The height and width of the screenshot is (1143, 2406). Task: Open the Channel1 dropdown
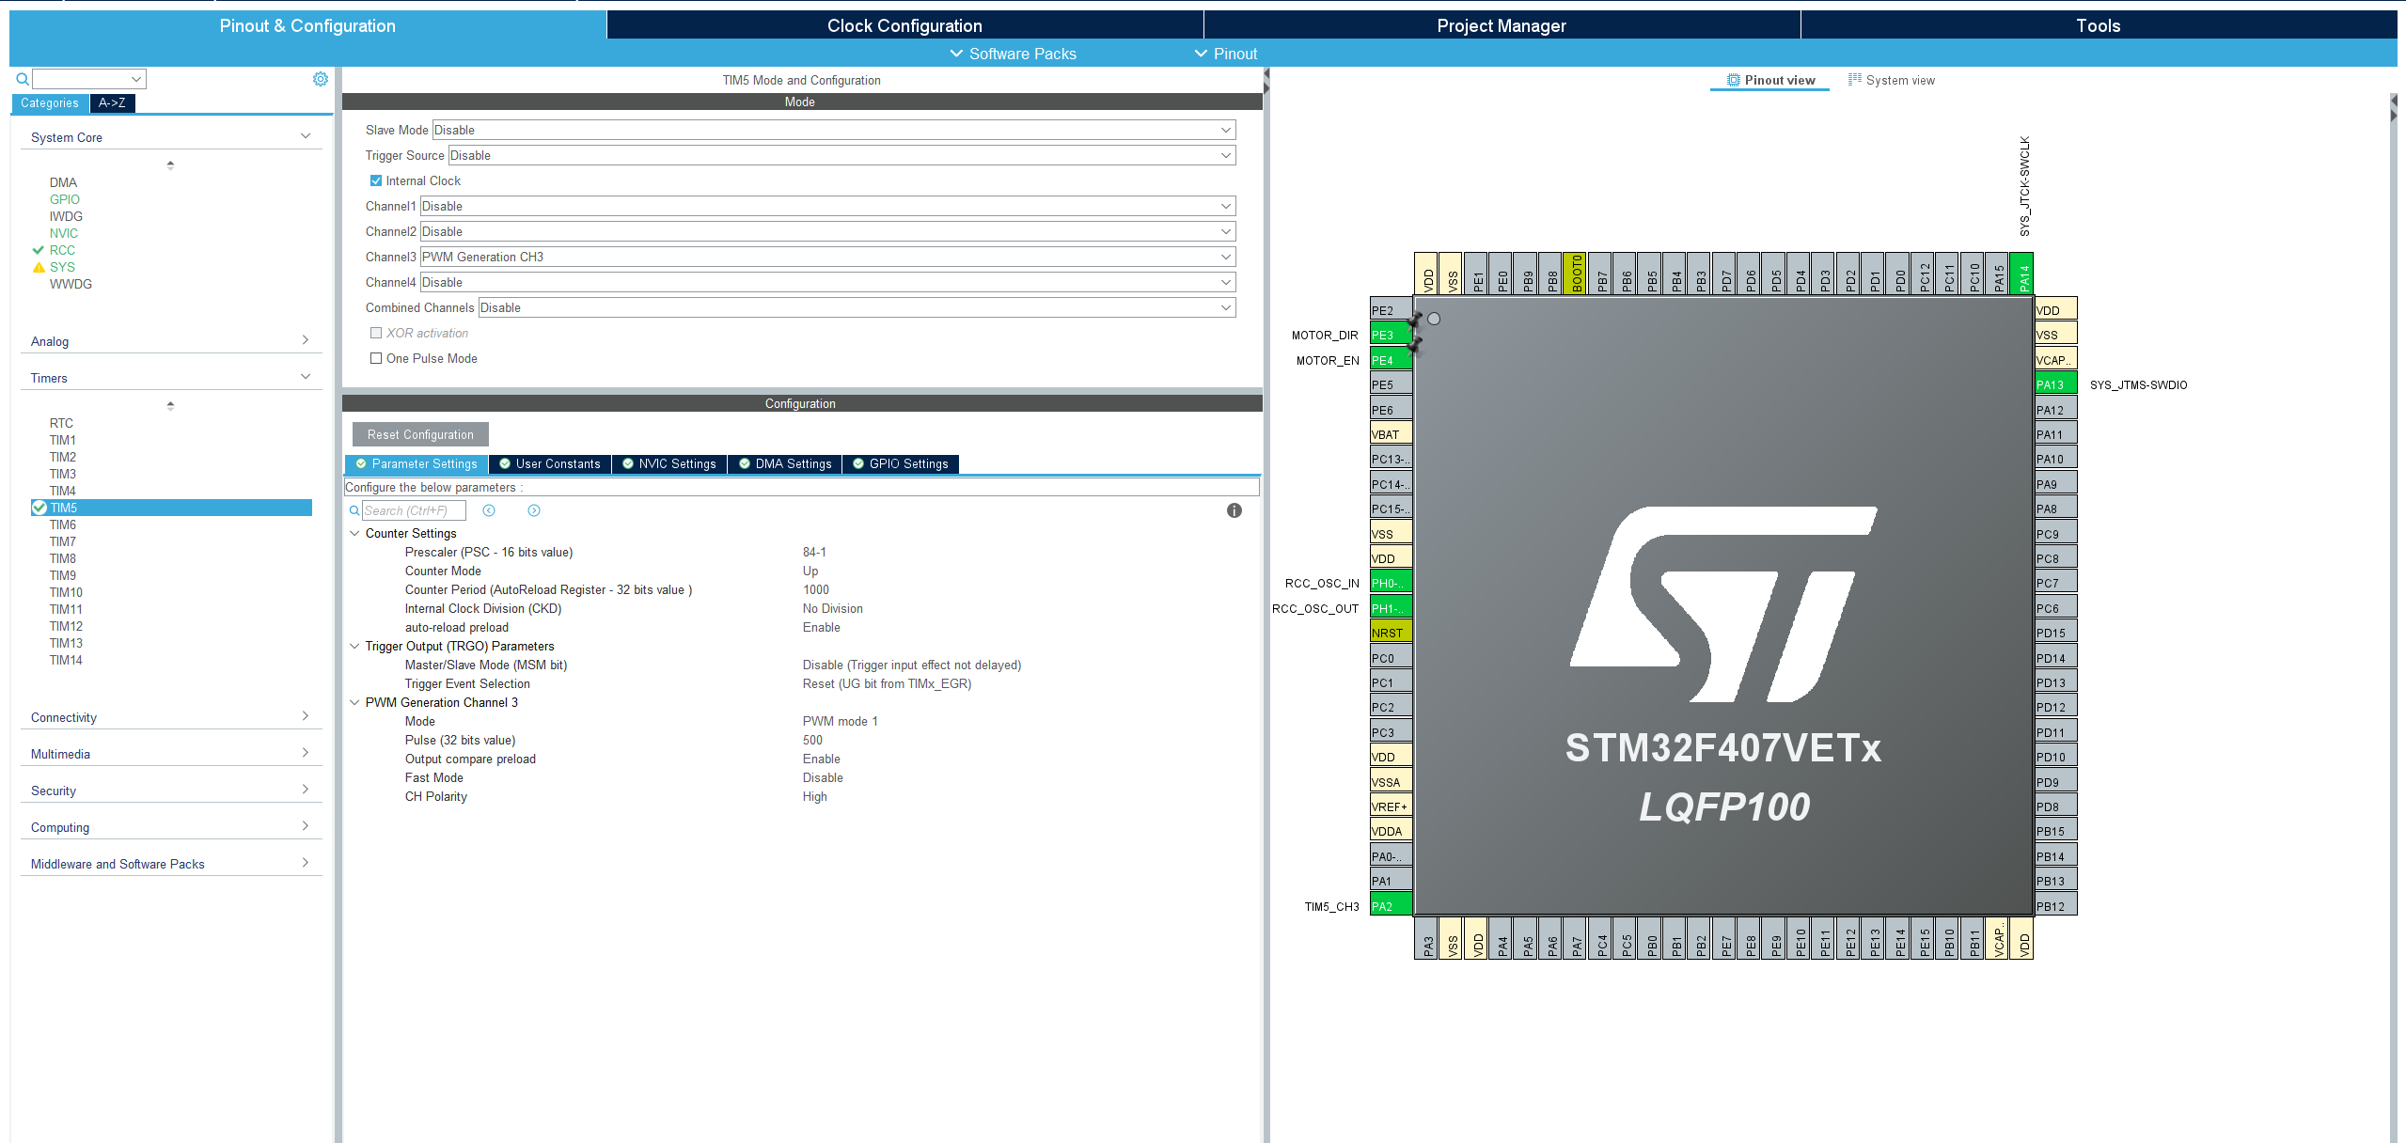(x=827, y=206)
